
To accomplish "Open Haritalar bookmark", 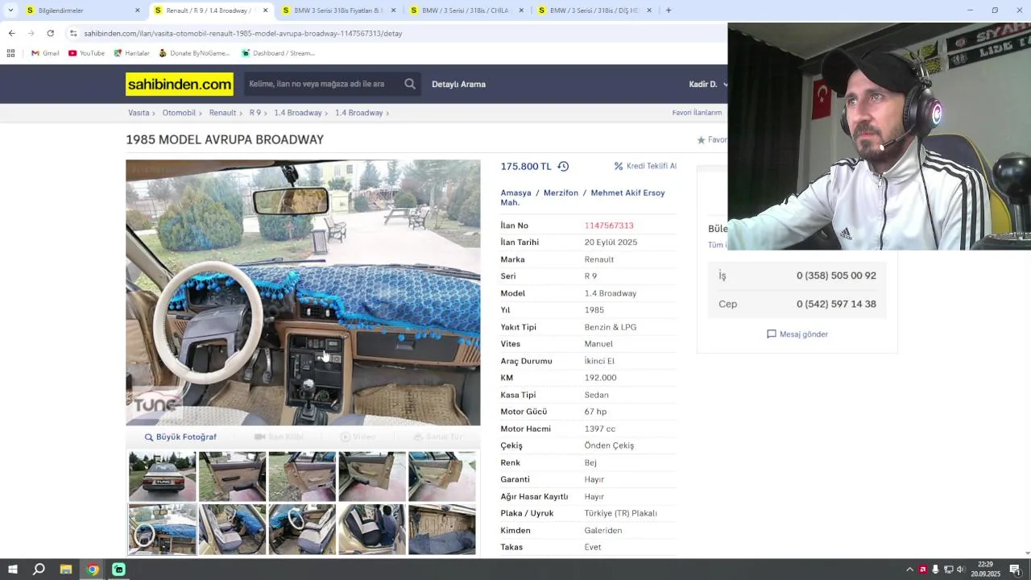I will (131, 53).
